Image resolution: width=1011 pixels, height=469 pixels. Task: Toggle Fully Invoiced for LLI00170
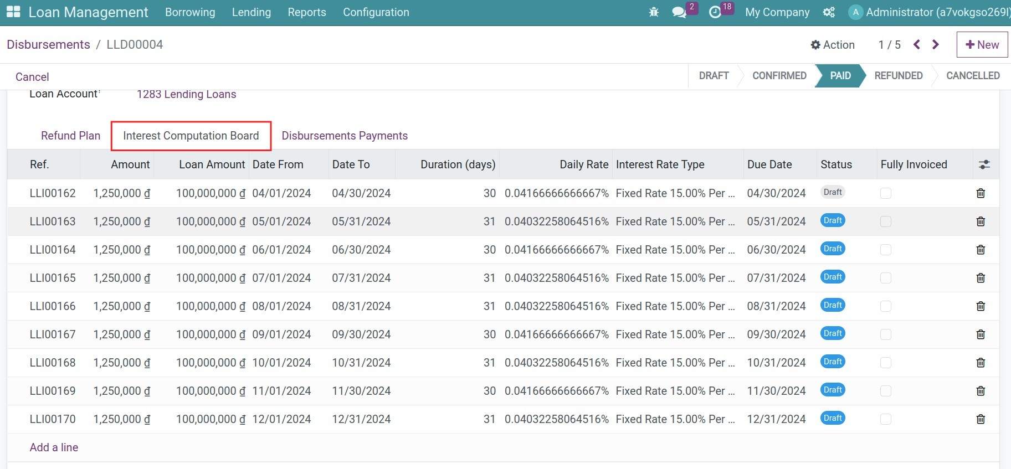click(886, 419)
